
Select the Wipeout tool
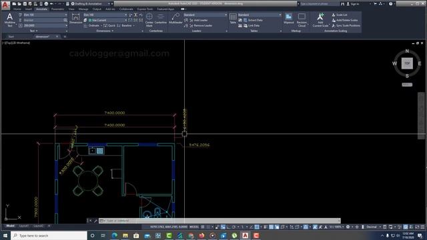pos(289,19)
